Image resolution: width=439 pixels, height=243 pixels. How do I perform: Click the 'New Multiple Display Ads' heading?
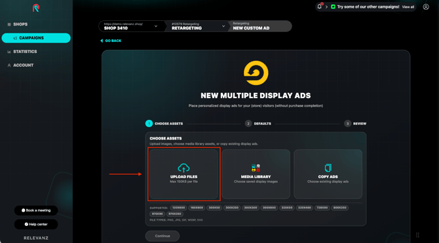(256, 96)
